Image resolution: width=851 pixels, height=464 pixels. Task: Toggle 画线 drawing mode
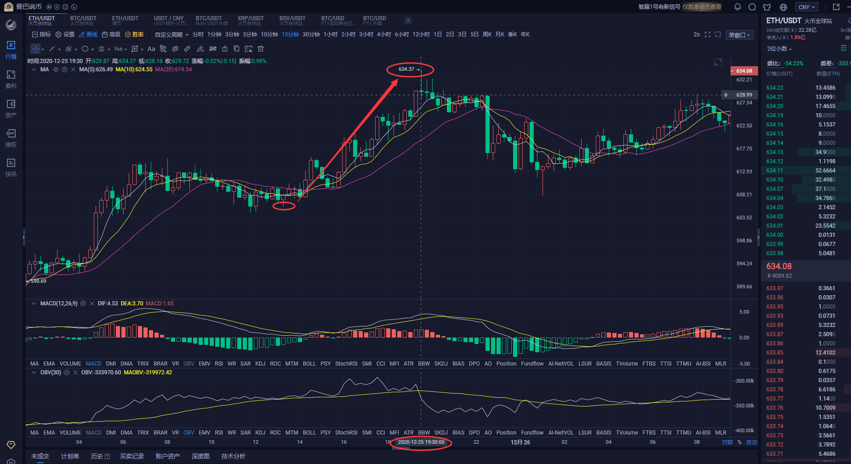88,34
